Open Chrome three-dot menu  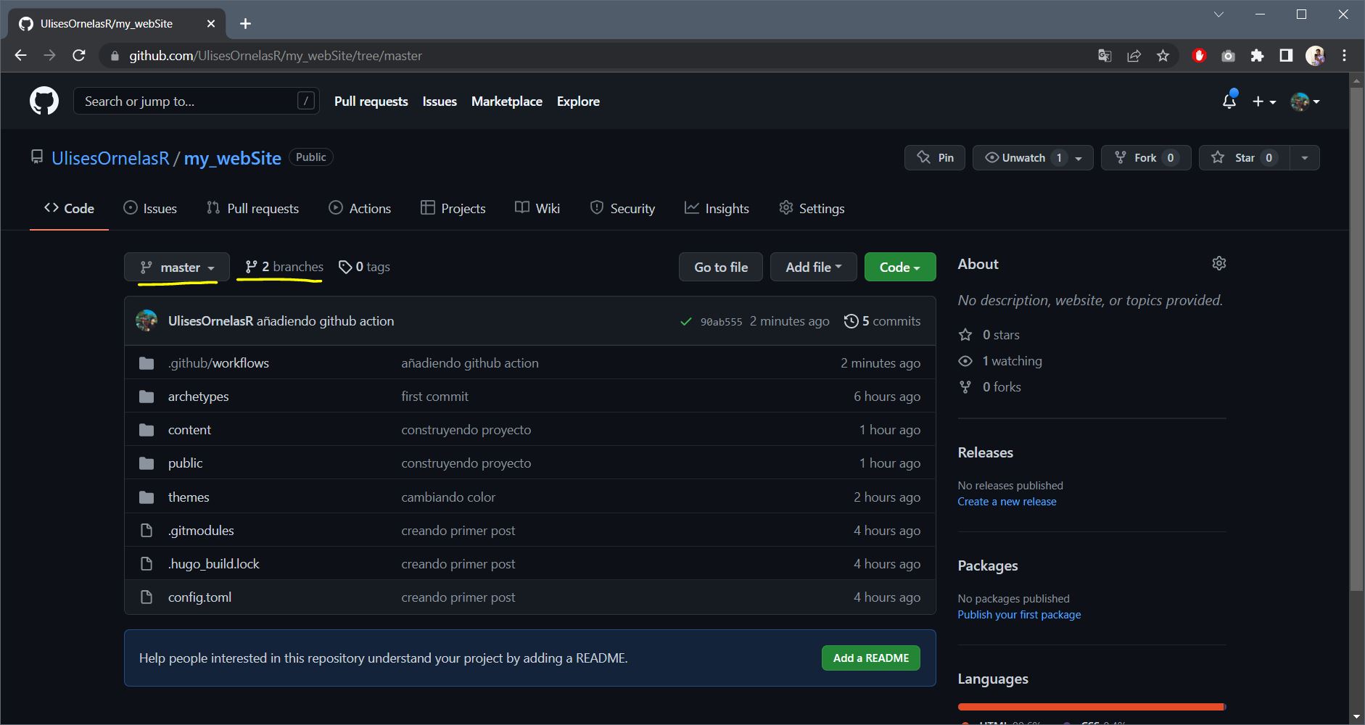(1344, 56)
